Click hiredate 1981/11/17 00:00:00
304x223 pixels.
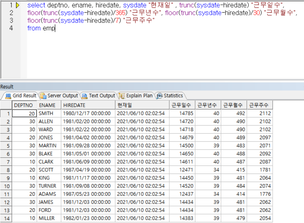[x=89, y=178]
